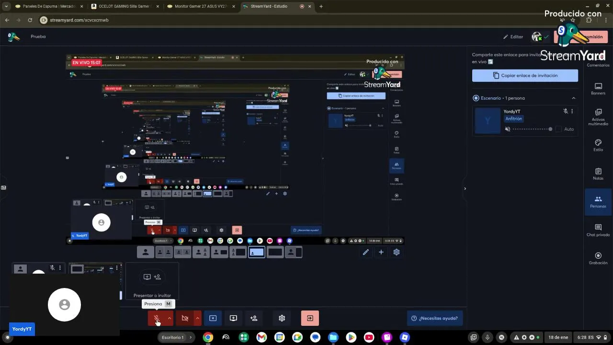Edit layouts with the pencil icon

[366, 252]
